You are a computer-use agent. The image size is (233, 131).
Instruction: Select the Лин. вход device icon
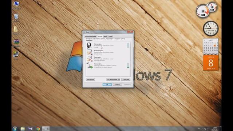90,59
